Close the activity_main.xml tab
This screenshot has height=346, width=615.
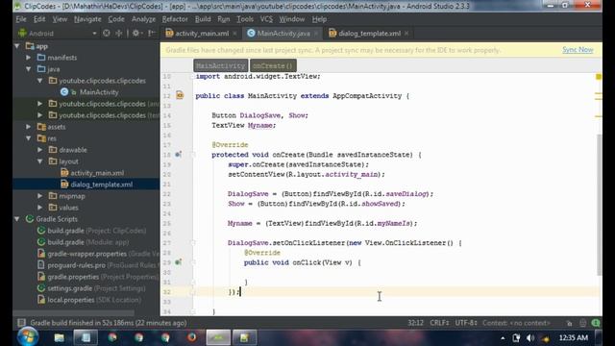[x=234, y=34]
